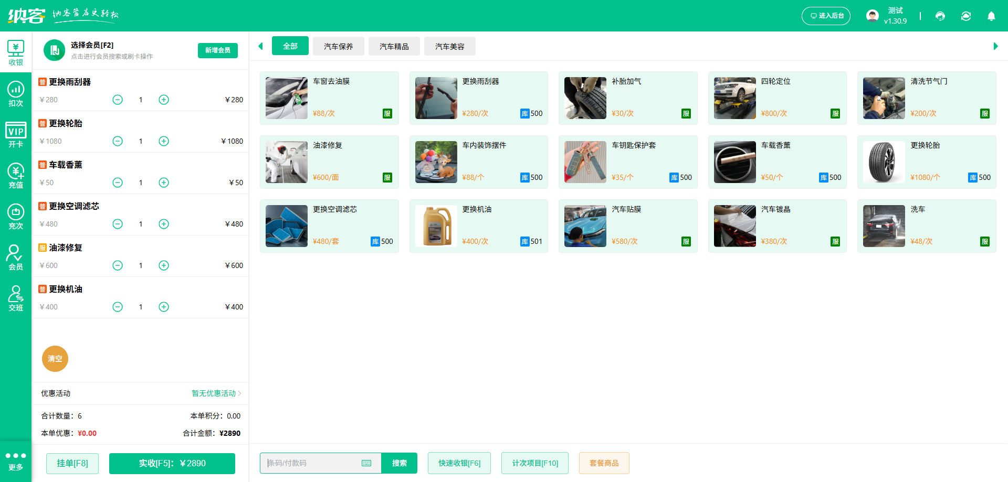Screen dimensions: 1008x482
Task: Click the 实收[F5] checkout button
Action: point(172,463)
